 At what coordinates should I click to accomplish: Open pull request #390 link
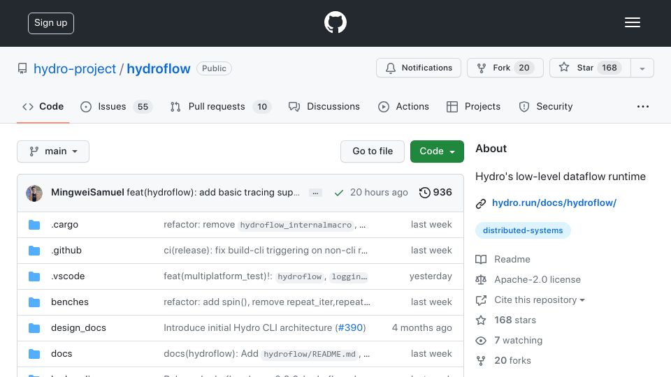click(x=350, y=328)
